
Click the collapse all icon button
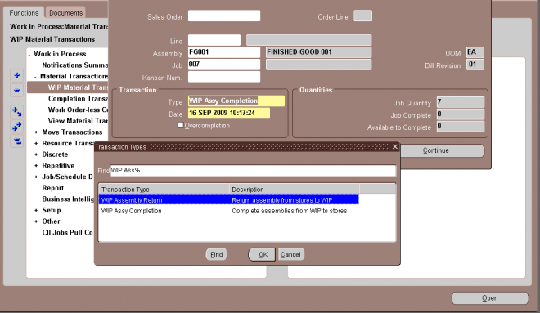(16, 141)
